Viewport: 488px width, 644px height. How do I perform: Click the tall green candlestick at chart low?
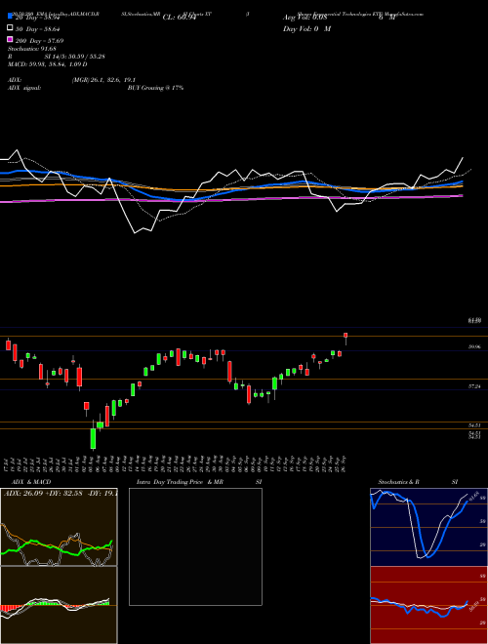(94, 437)
